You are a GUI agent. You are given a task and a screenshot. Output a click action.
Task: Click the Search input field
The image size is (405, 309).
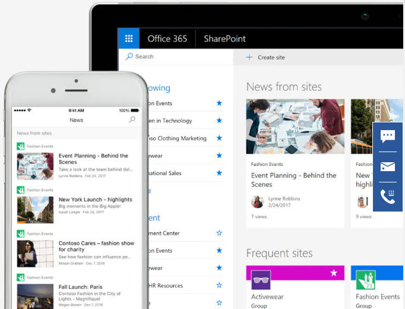click(178, 57)
